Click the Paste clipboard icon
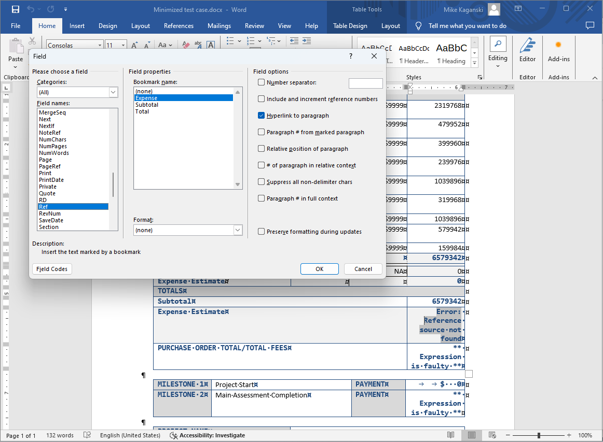 pos(16,46)
